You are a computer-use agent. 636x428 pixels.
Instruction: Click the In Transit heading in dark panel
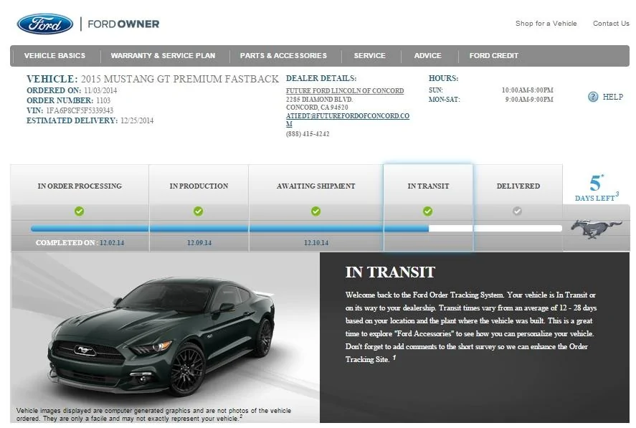click(x=390, y=272)
